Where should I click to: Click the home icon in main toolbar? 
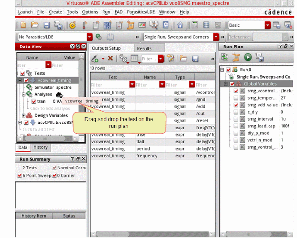[x=180, y=25]
